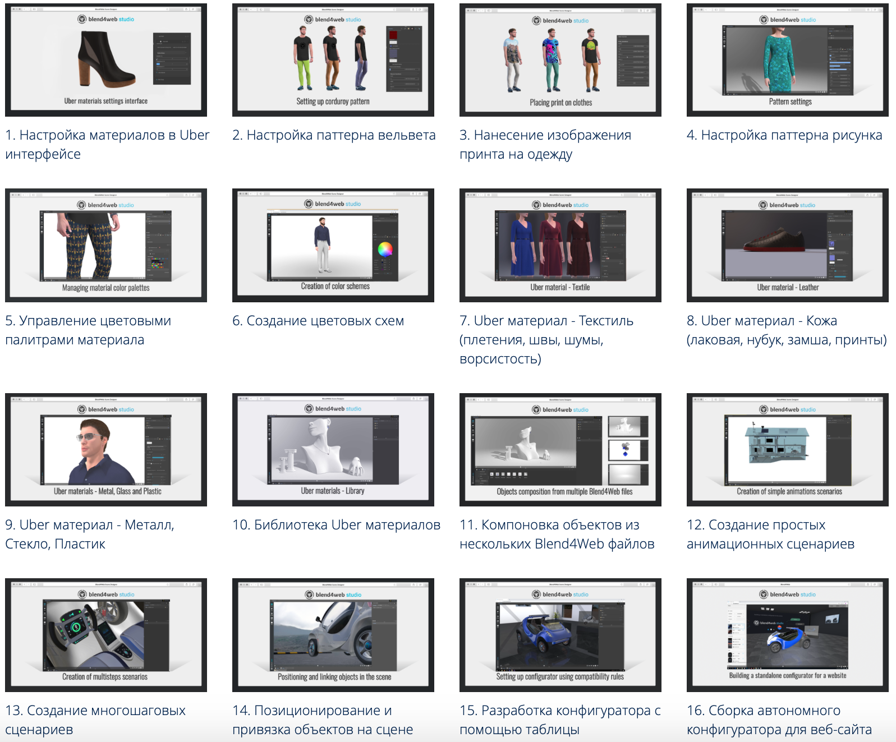Open the Managing material color palettes thumbnail
896x742 pixels.
pyautogui.click(x=106, y=245)
